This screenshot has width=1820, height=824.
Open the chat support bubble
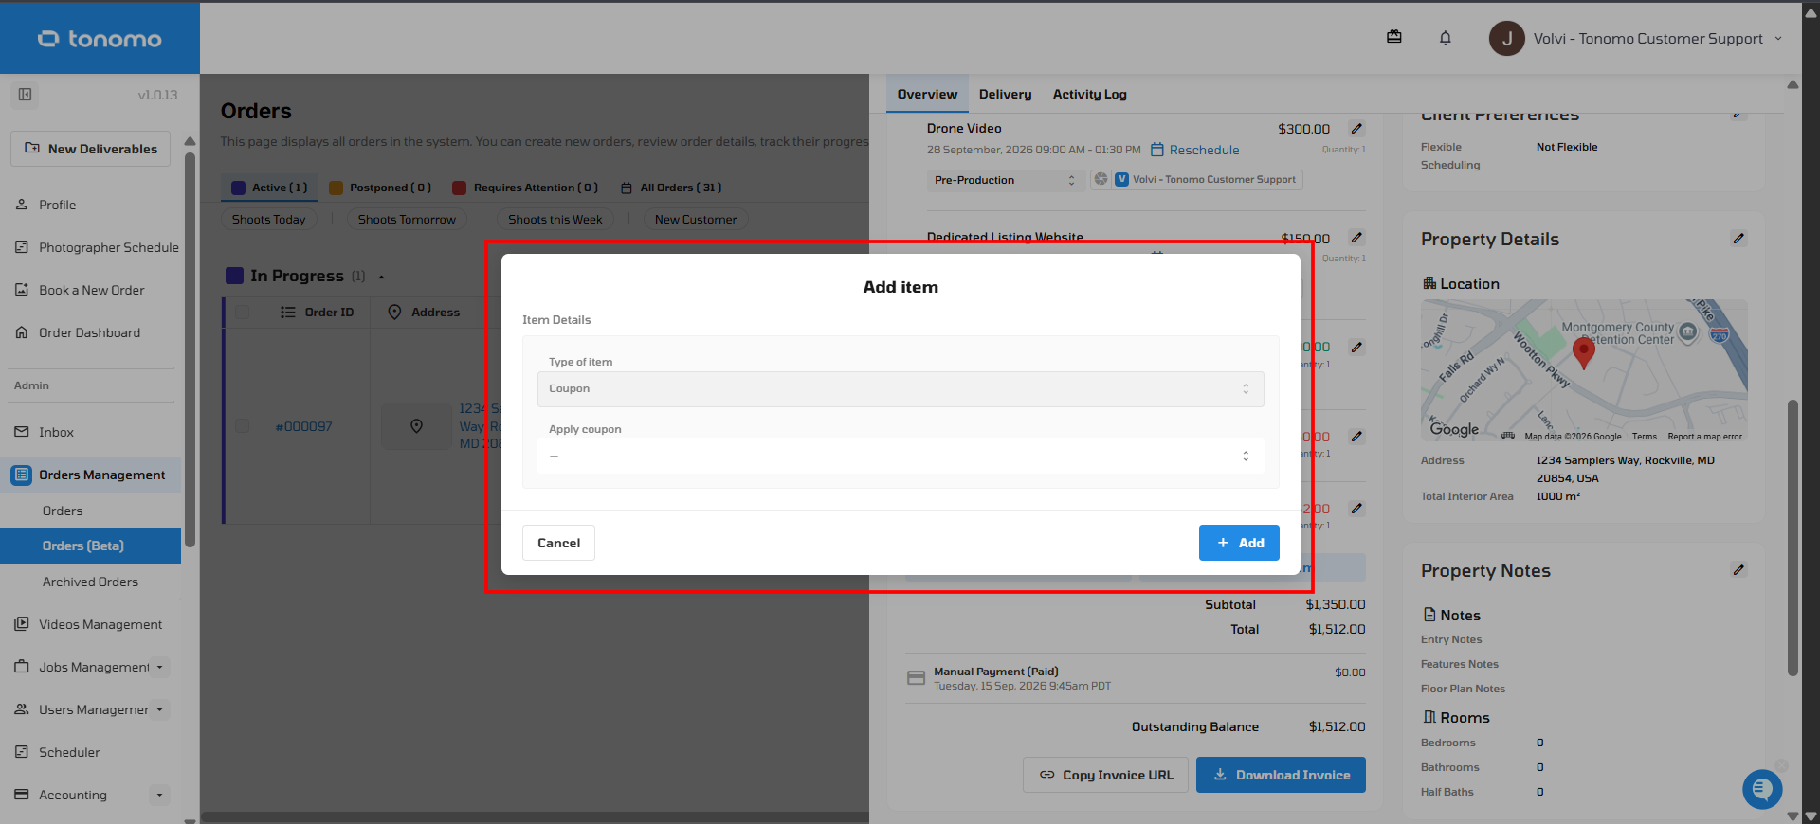[1762, 789]
